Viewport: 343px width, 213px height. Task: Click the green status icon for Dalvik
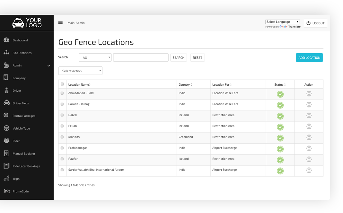pos(280,115)
